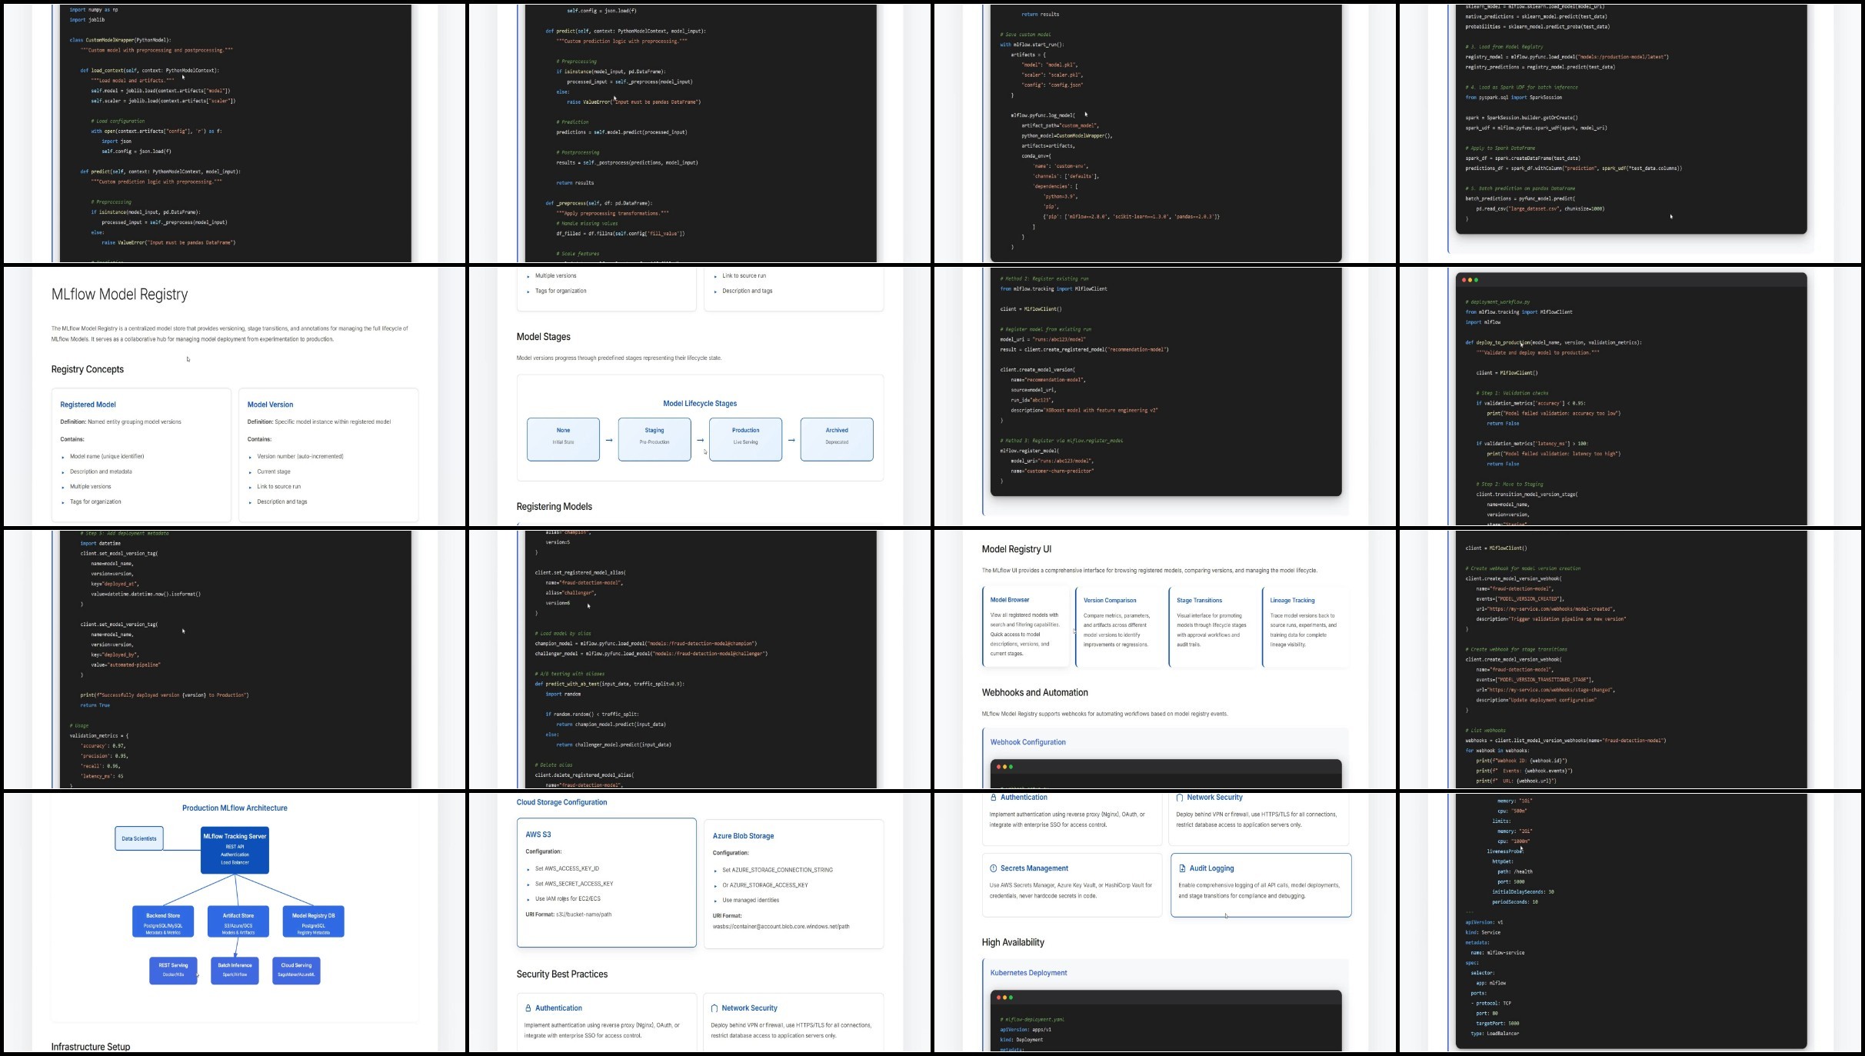Click 'Use IAM roles for EC2/ECS' item
The image size is (1865, 1056).
click(568, 899)
